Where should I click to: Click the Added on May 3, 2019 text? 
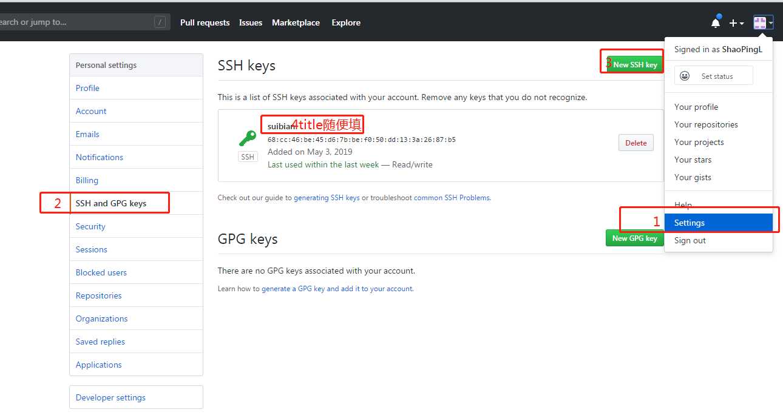pos(310,152)
